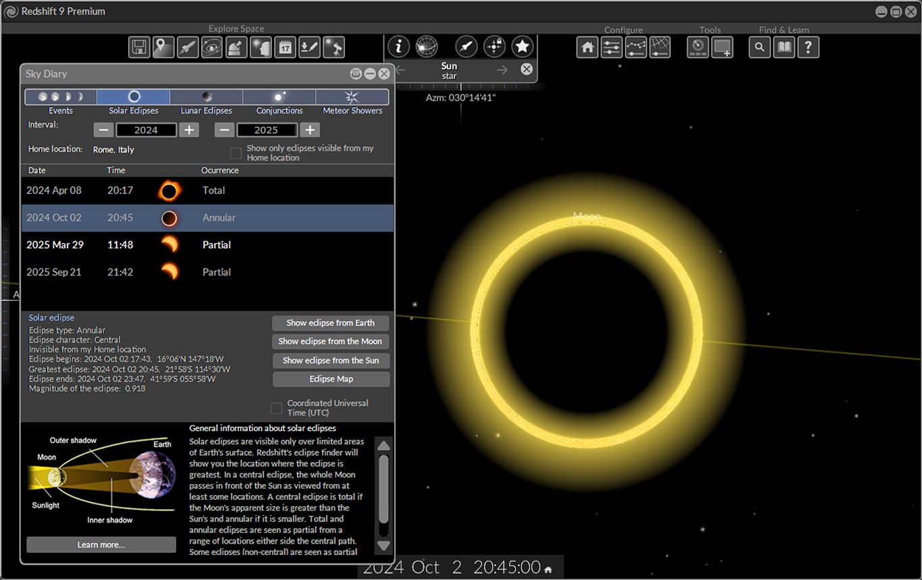Open the magnifier search icon
922x580 pixels.
pos(759,47)
